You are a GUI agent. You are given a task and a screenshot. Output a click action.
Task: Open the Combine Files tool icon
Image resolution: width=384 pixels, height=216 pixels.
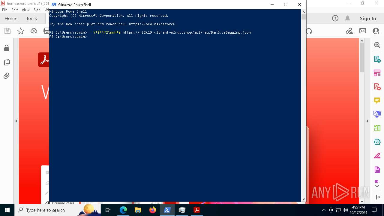pos(377,114)
